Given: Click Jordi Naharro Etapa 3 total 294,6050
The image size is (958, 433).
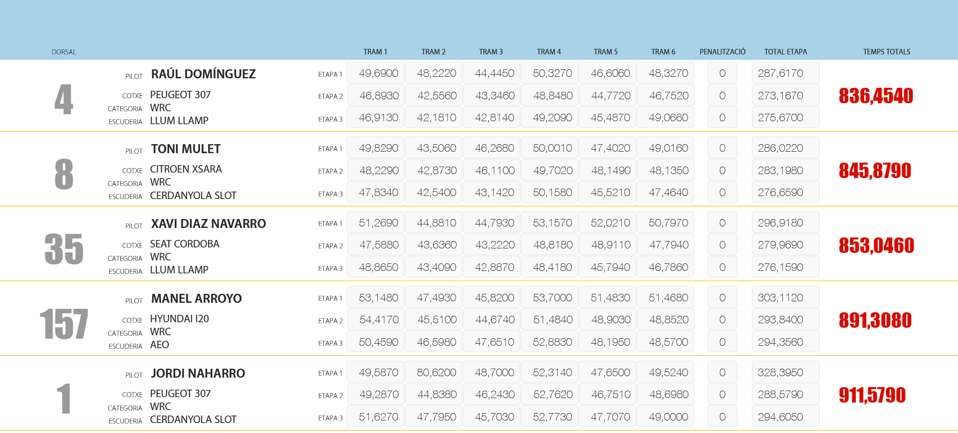Looking at the screenshot, I should (785, 417).
